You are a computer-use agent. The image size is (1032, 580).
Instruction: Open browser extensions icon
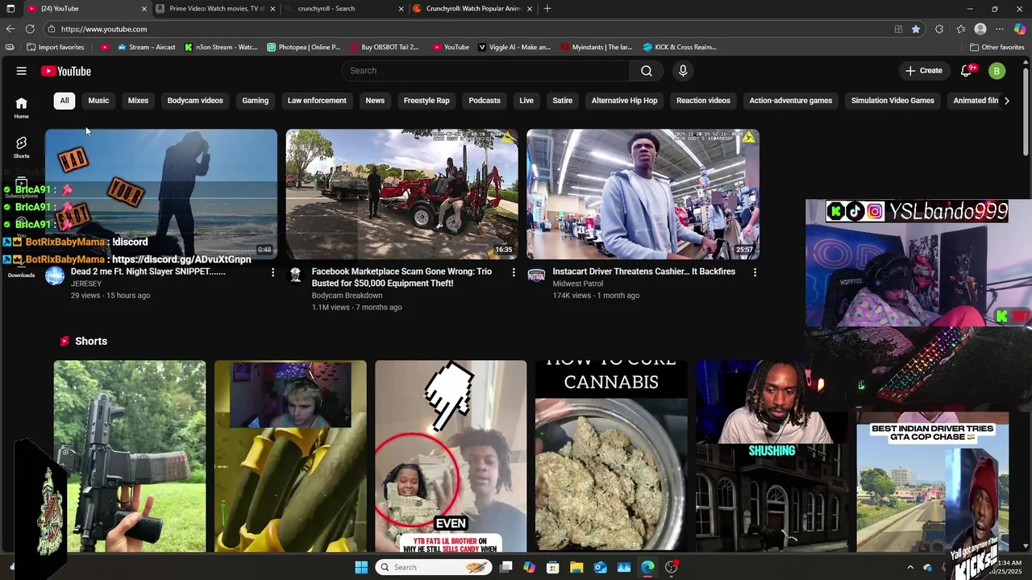(939, 29)
